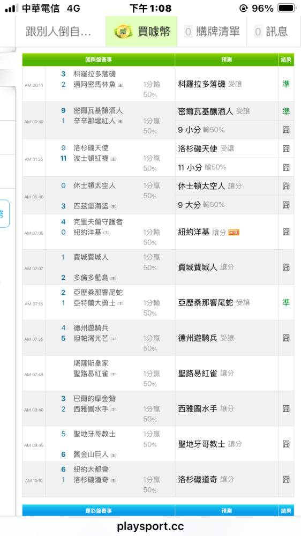Tap the green 準 result for 科羅拉多落磯
This screenshot has width=301, height=536.
coord(285,84)
